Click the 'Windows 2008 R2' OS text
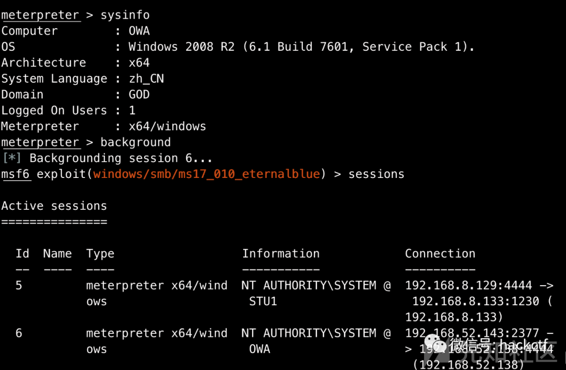Screen dimensions: 566x370 181,47
